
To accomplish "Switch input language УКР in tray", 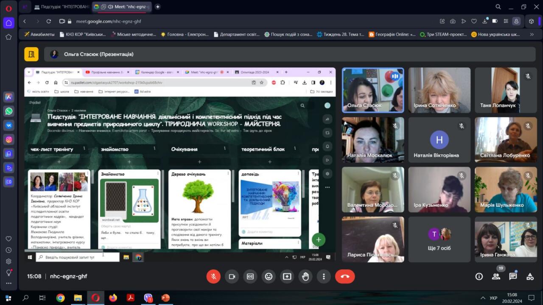I will [493, 298].
